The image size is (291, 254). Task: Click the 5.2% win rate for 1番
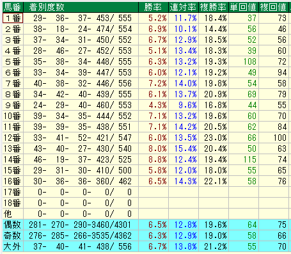tap(157, 18)
